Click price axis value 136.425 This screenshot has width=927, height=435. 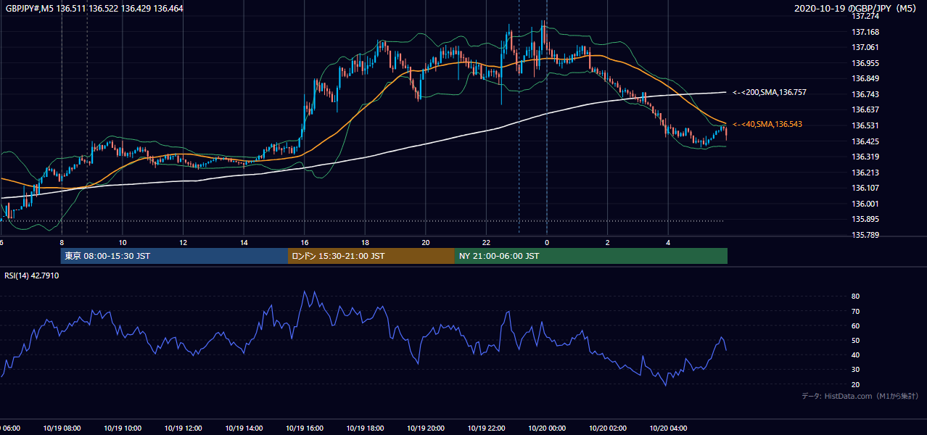[865, 142]
